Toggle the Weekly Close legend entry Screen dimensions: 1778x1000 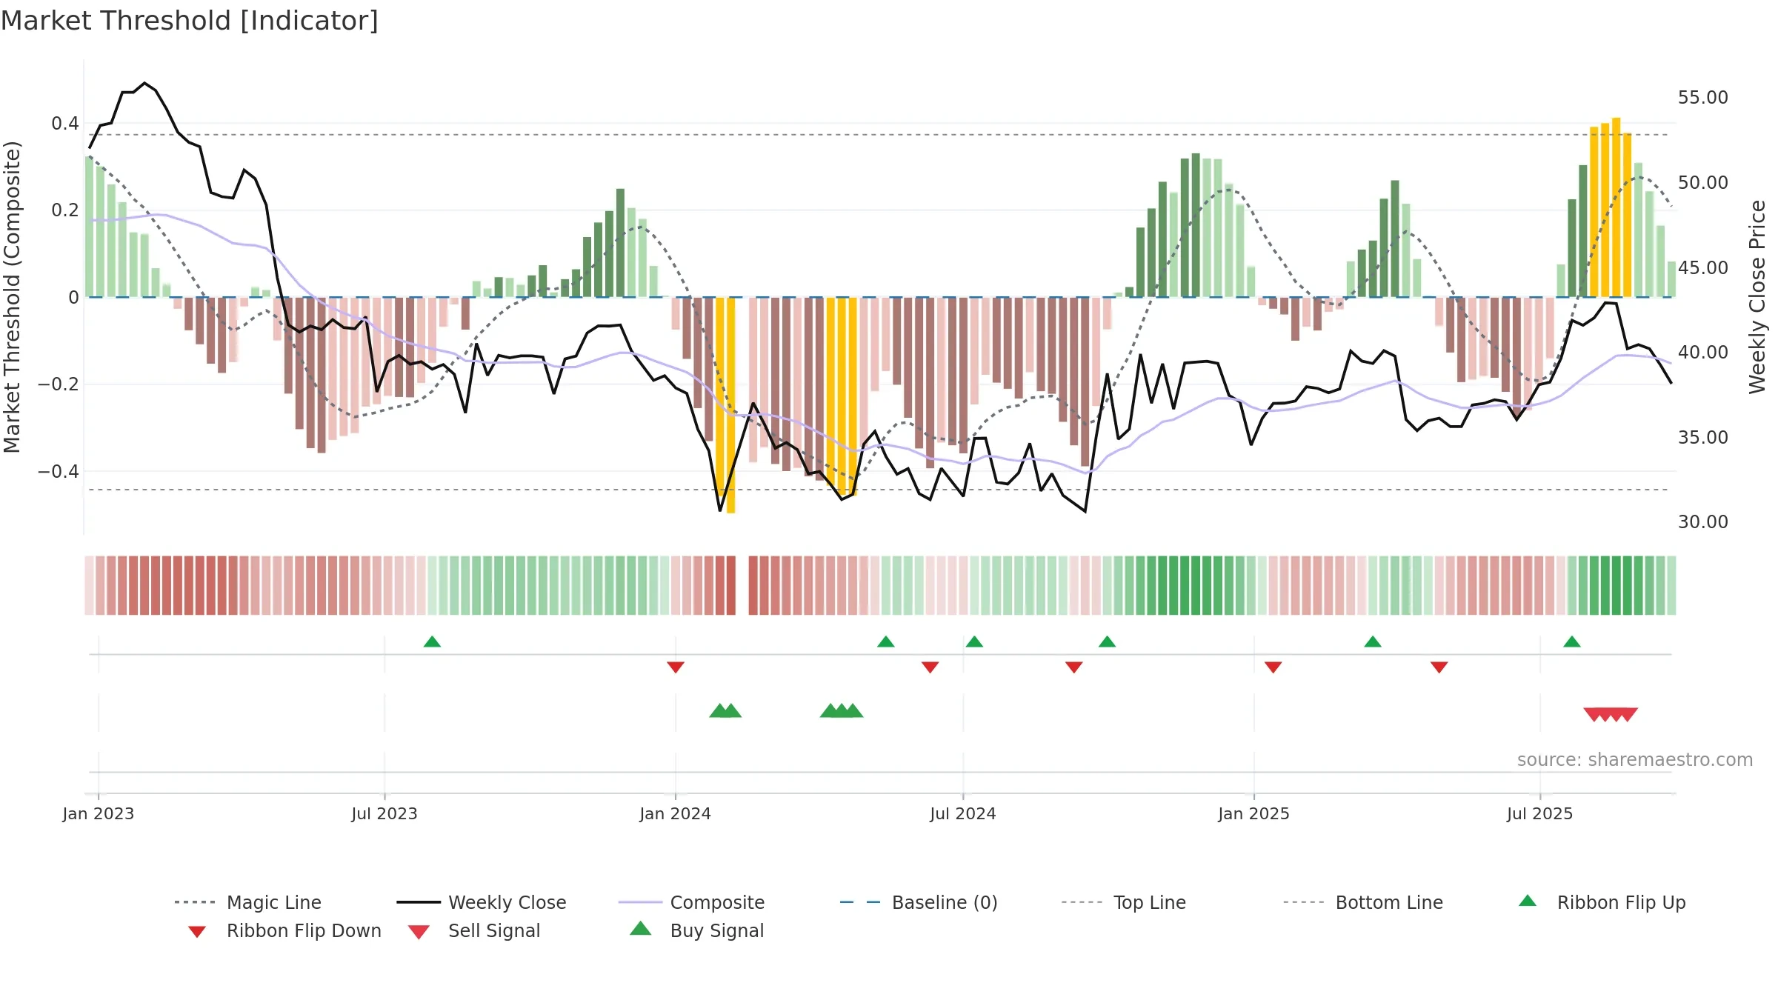click(x=482, y=902)
